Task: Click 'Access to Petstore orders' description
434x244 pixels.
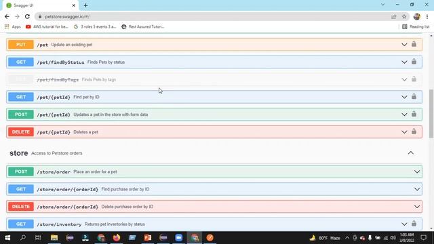Action: (x=57, y=153)
